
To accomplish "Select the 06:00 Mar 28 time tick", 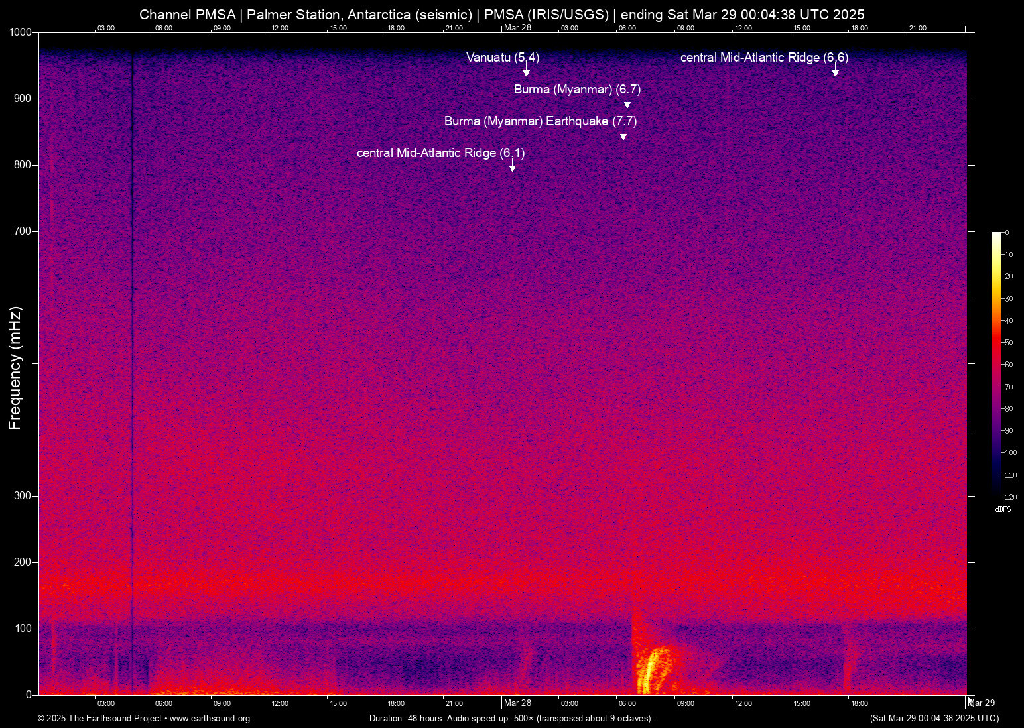I will [x=627, y=703].
